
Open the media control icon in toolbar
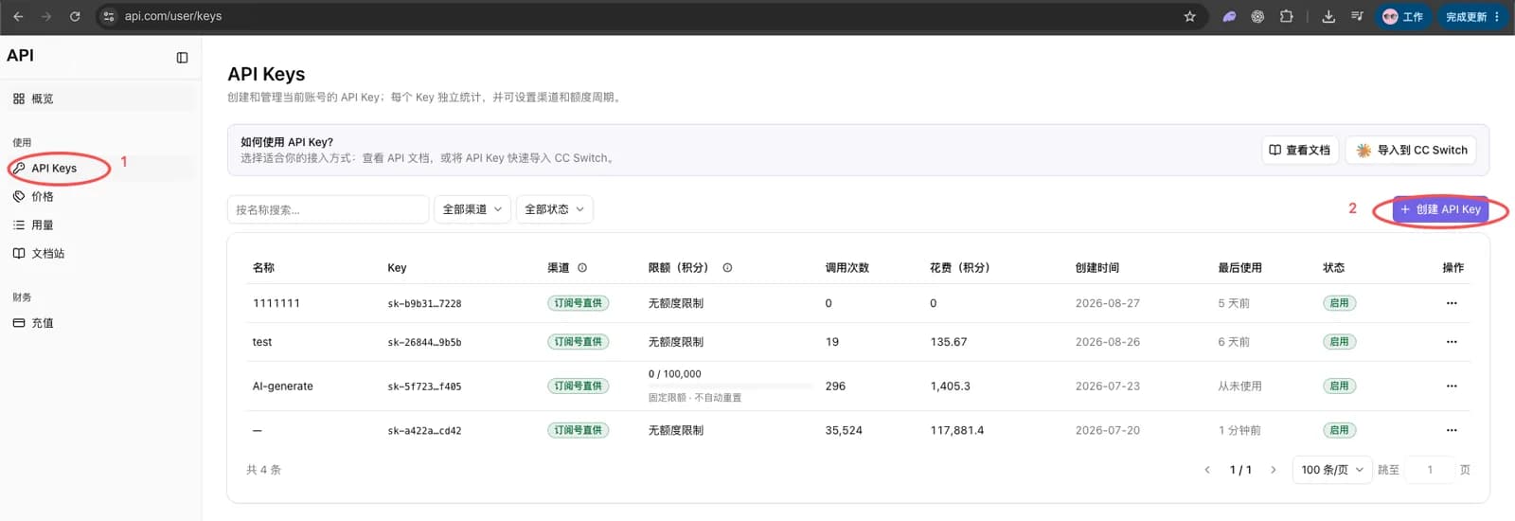[1357, 16]
